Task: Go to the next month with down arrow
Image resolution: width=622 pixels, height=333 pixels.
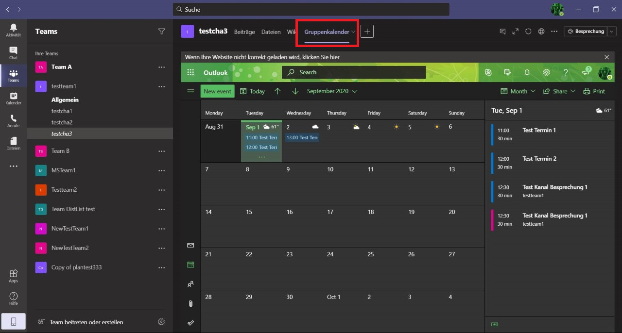Action: point(295,91)
